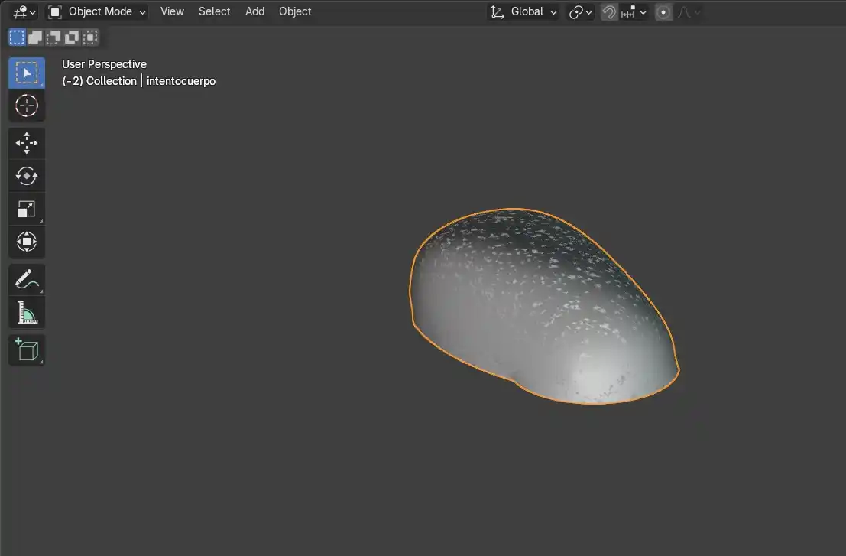Open the Global transform orientation dropdown

pyautogui.click(x=523, y=12)
